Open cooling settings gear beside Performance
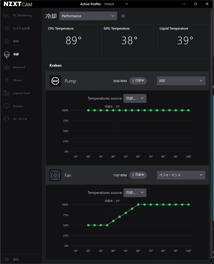The width and height of the screenshot is (214, 264). click(123, 16)
